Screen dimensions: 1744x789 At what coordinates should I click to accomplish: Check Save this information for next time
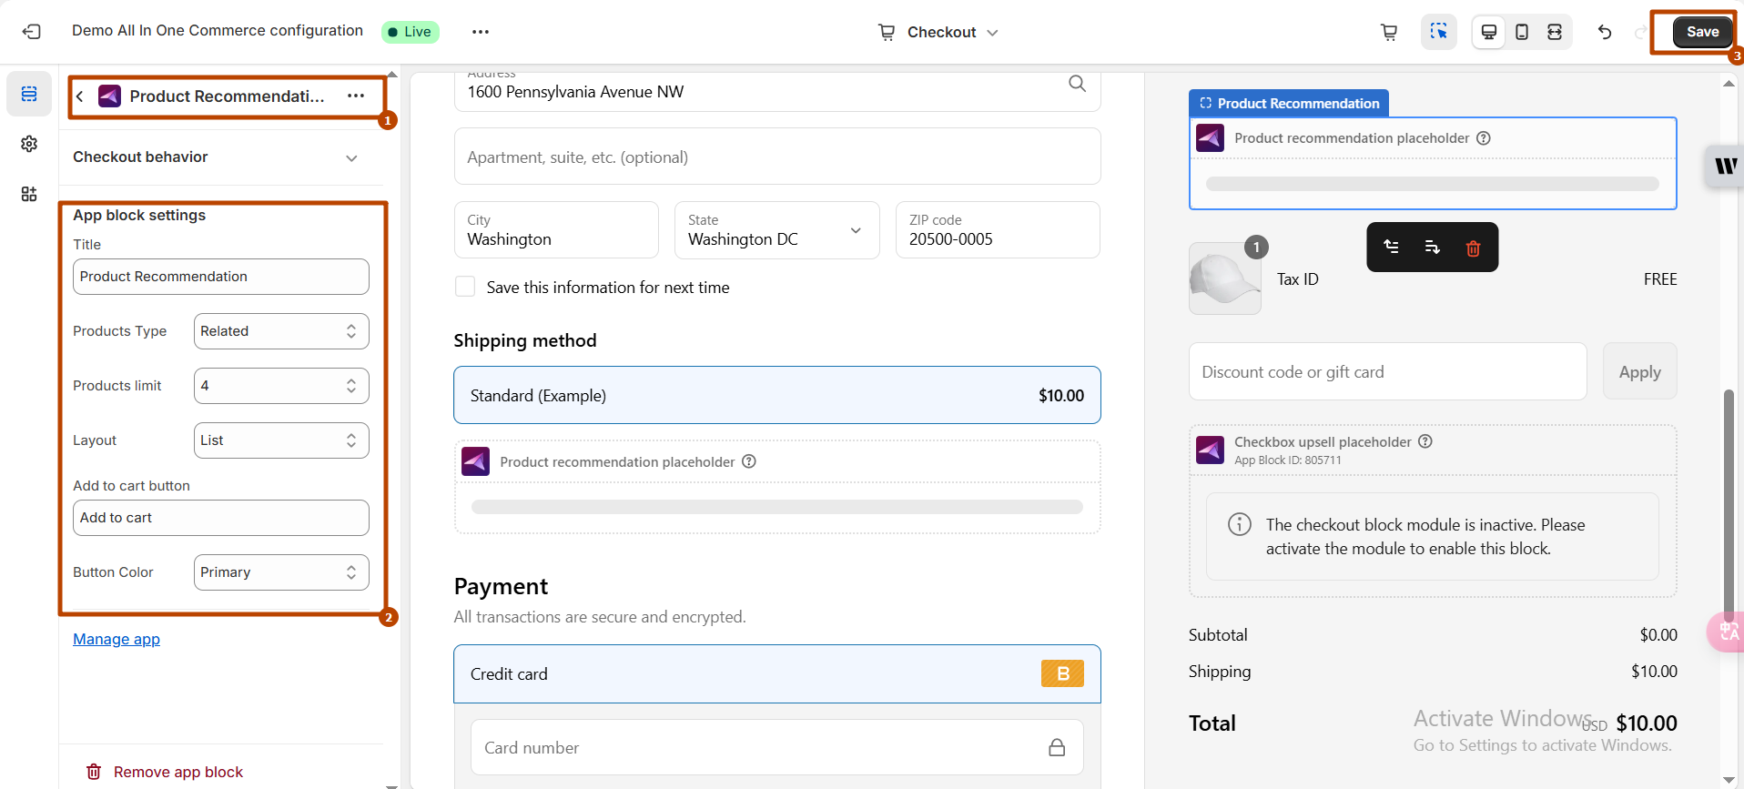click(x=465, y=287)
